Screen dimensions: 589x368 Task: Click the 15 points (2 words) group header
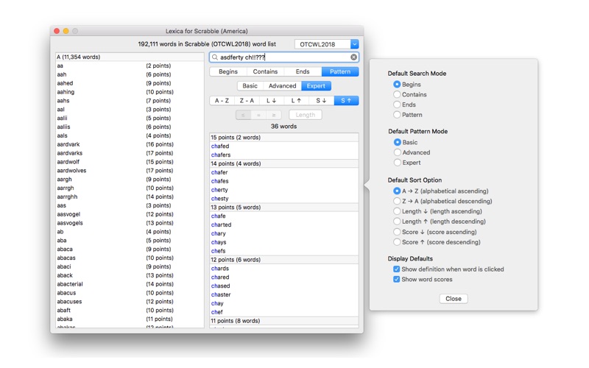(x=284, y=138)
